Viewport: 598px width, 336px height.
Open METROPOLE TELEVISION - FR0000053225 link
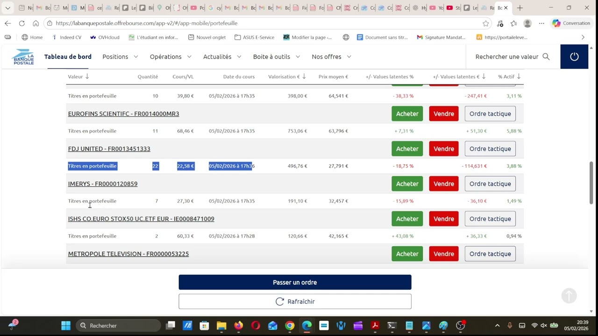click(128, 254)
